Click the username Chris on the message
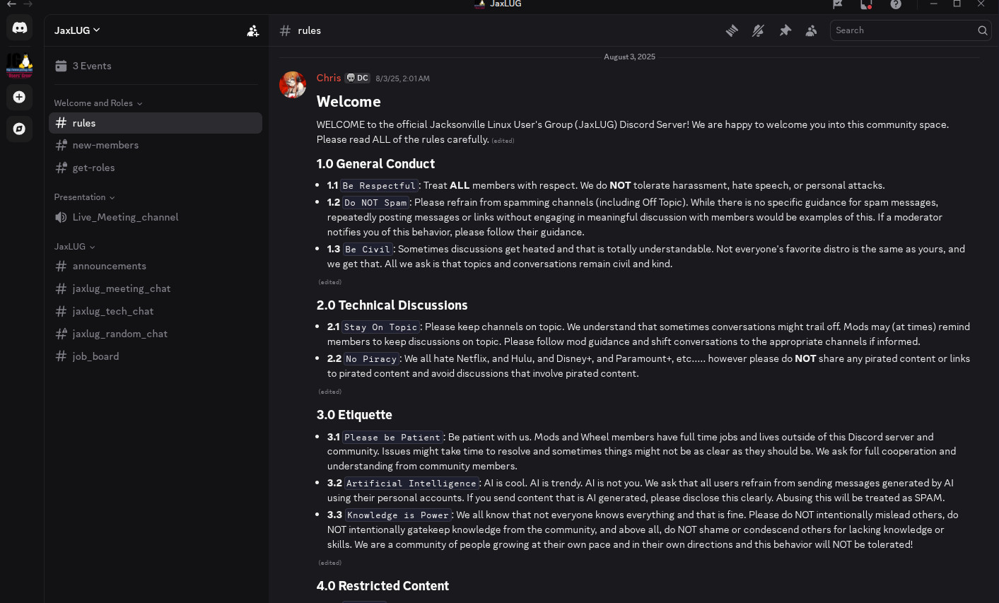 328,78
